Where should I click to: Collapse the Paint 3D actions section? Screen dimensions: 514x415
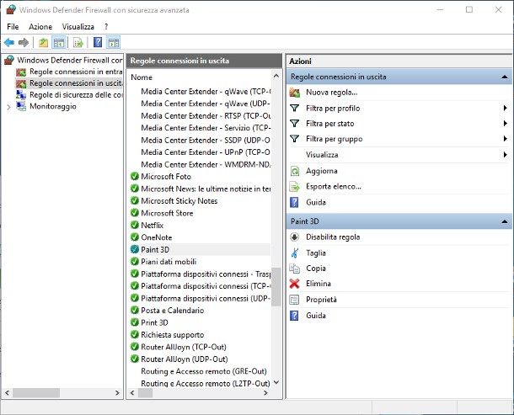[505, 221]
